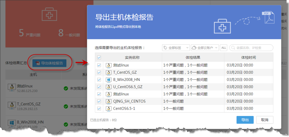Focus the name or IP search field
Screen dimensions: 289x137
[x=253, y=48]
